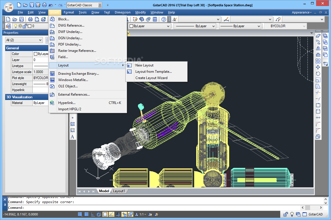Click the dimension style icon in toolbar

[x=226, y=19]
